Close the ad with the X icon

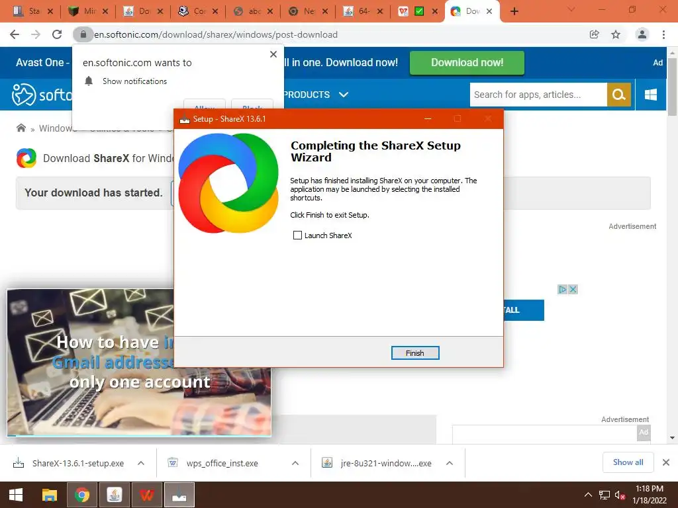(x=573, y=290)
